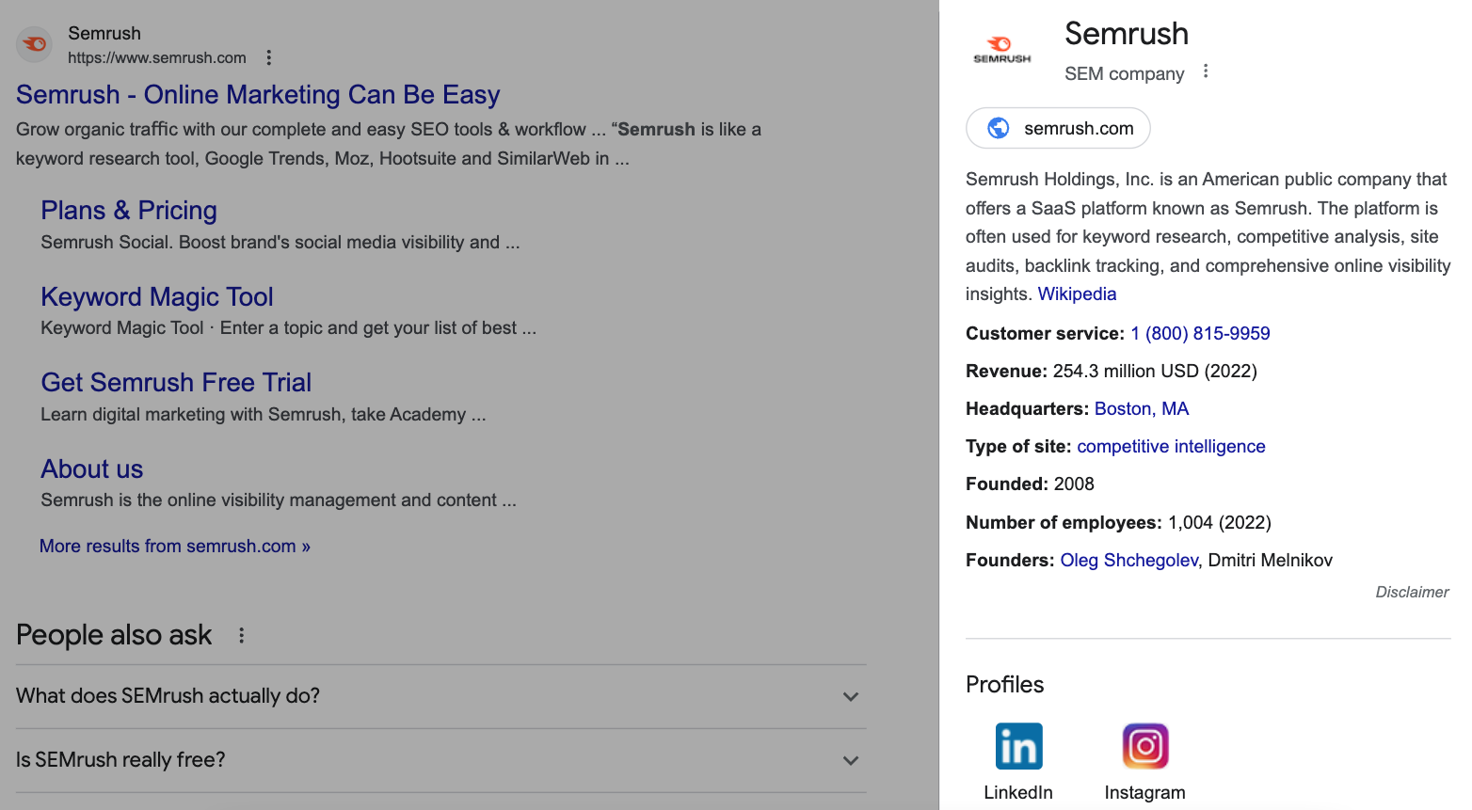Click the 'People also ask' heading

[114, 636]
